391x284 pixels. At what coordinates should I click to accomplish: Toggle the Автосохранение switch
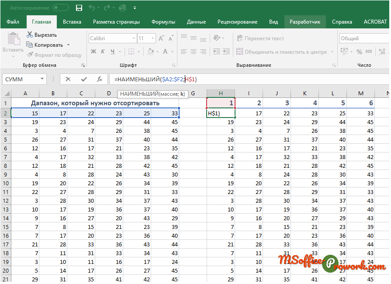[x=60, y=8]
